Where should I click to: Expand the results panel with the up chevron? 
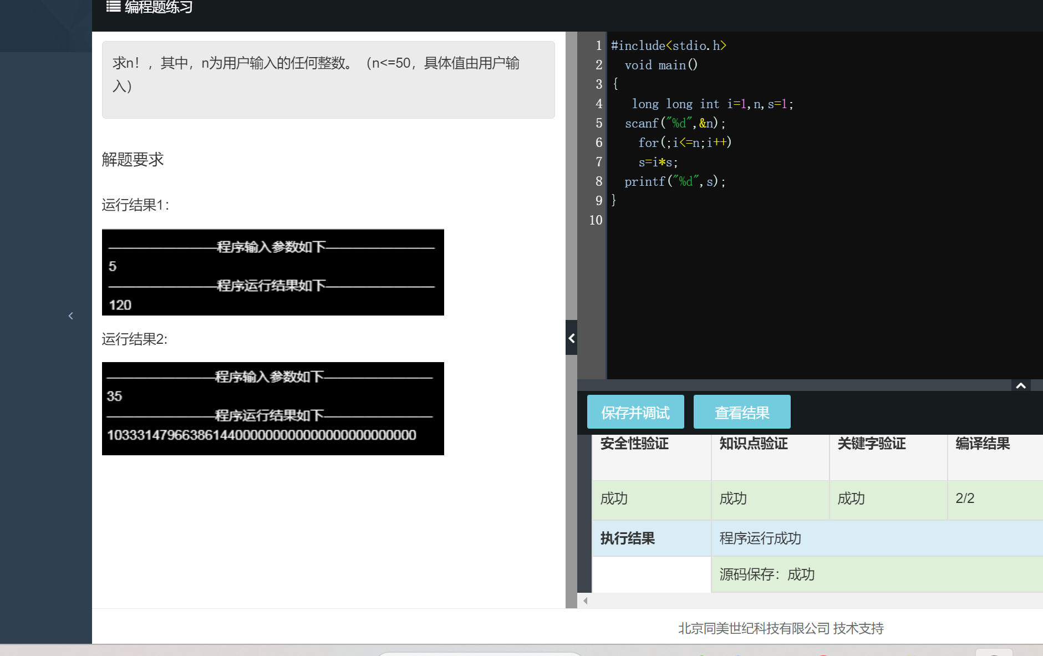[1021, 385]
